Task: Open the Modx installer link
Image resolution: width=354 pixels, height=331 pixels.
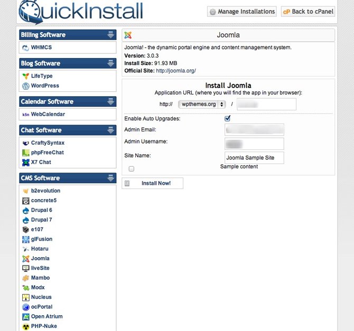Action: click(x=38, y=288)
